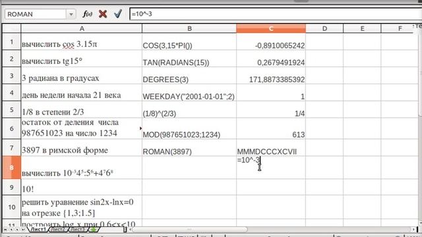Screen dimensions: 422x237
Task: Click cell with WEEKDAY("2001-01-01";2)
Action: click(x=189, y=92)
